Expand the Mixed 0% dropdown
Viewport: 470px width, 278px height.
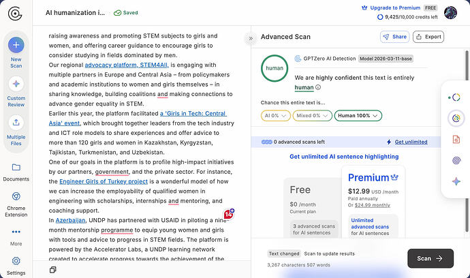313,115
